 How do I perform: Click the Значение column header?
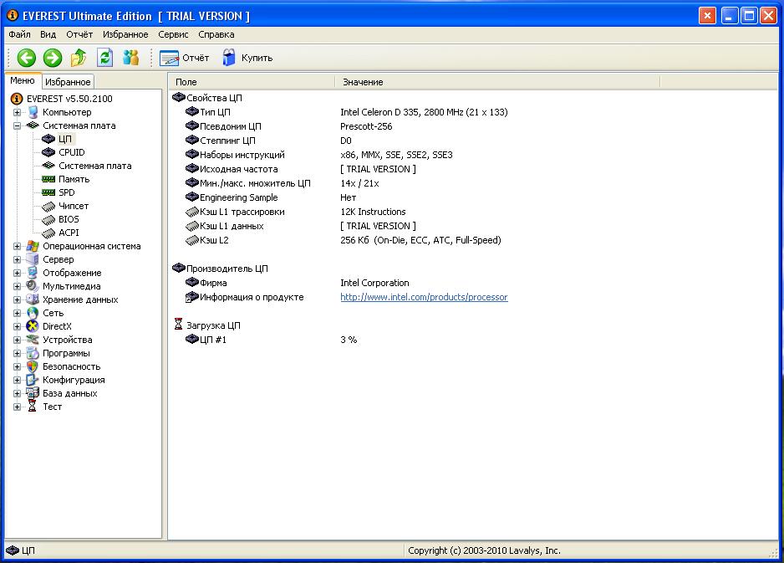pos(497,82)
